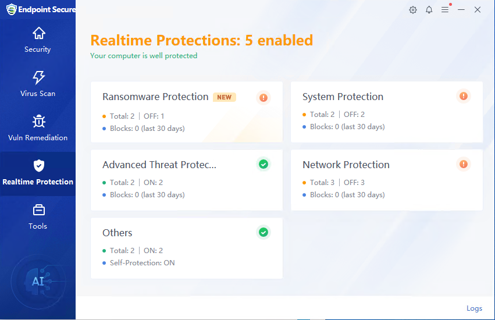This screenshot has width=495, height=320.
Task: Open the Logs link
Action: 474,308
